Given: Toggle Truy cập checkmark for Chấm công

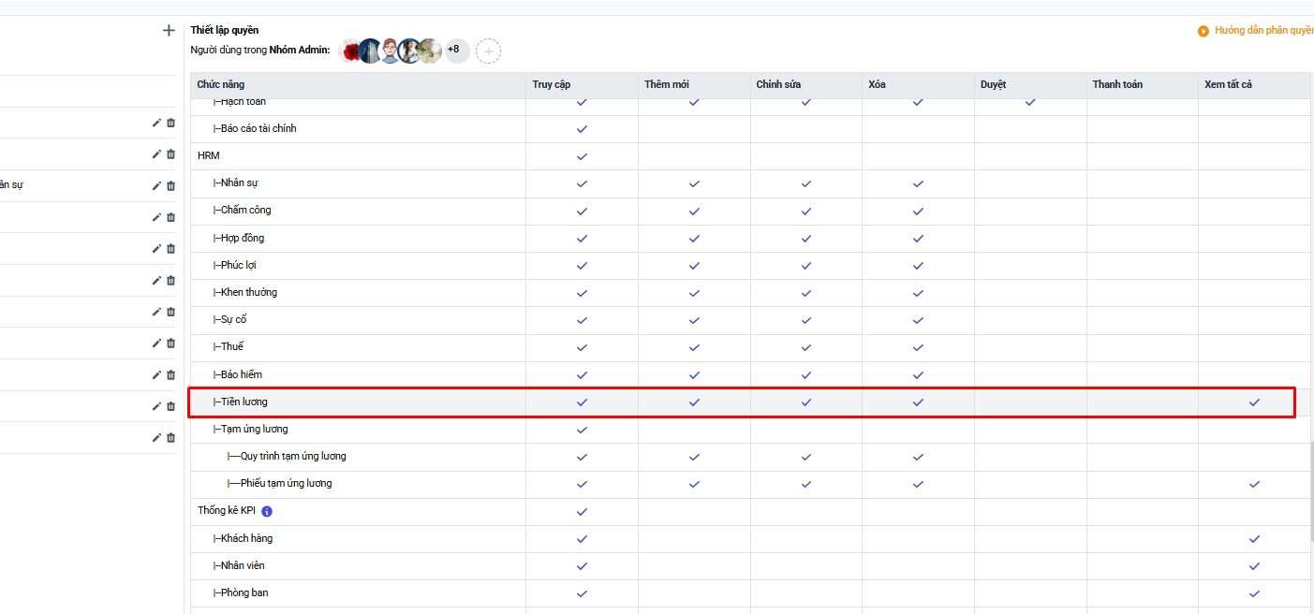Looking at the screenshot, I should point(582,211).
